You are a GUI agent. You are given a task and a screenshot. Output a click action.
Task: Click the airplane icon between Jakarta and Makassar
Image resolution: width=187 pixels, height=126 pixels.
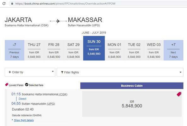coord(58,21)
